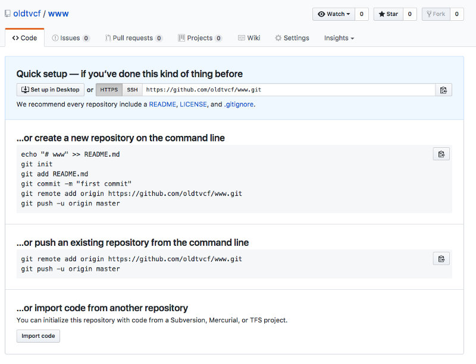This screenshot has height=364, width=476.
Task: Click the code brackets icon on Code tab
Action: (15, 38)
